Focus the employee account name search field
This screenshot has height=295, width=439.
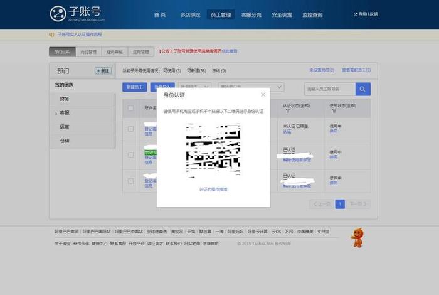pos(330,89)
